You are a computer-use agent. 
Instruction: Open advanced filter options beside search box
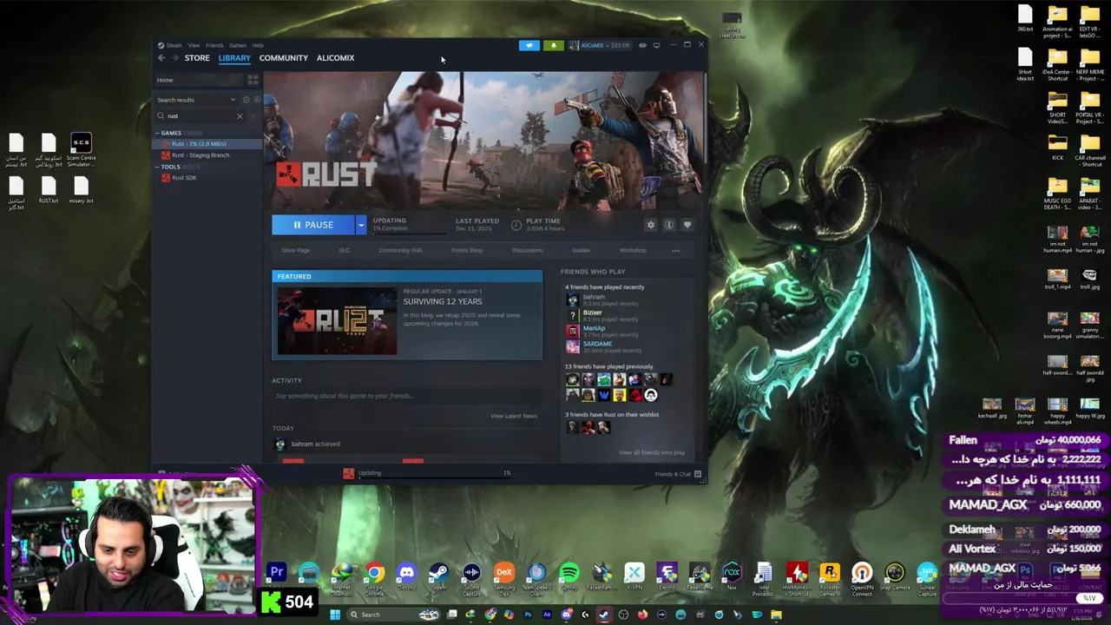(254, 116)
